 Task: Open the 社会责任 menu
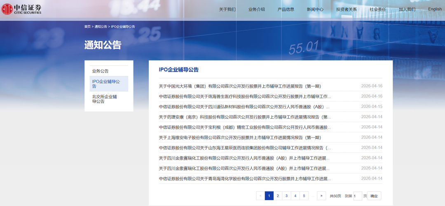coord(378,9)
